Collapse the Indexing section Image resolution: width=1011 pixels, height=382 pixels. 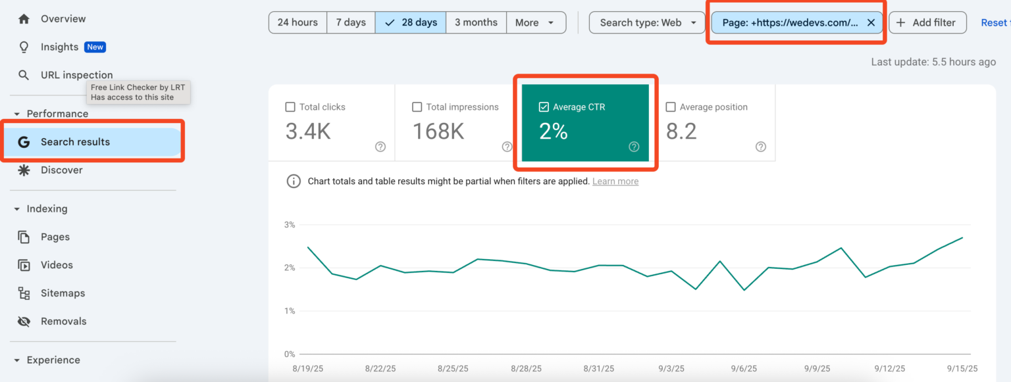click(16, 208)
